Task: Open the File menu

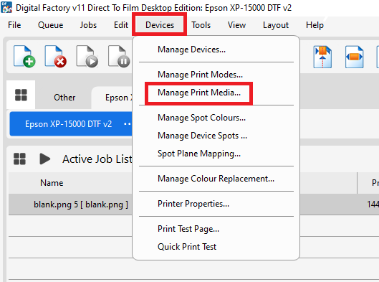Action: (x=14, y=25)
